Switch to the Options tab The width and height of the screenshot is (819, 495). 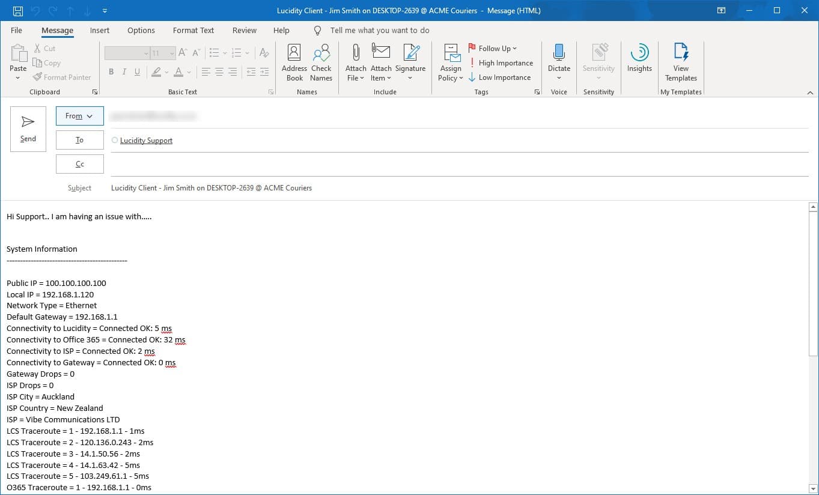(x=141, y=30)
